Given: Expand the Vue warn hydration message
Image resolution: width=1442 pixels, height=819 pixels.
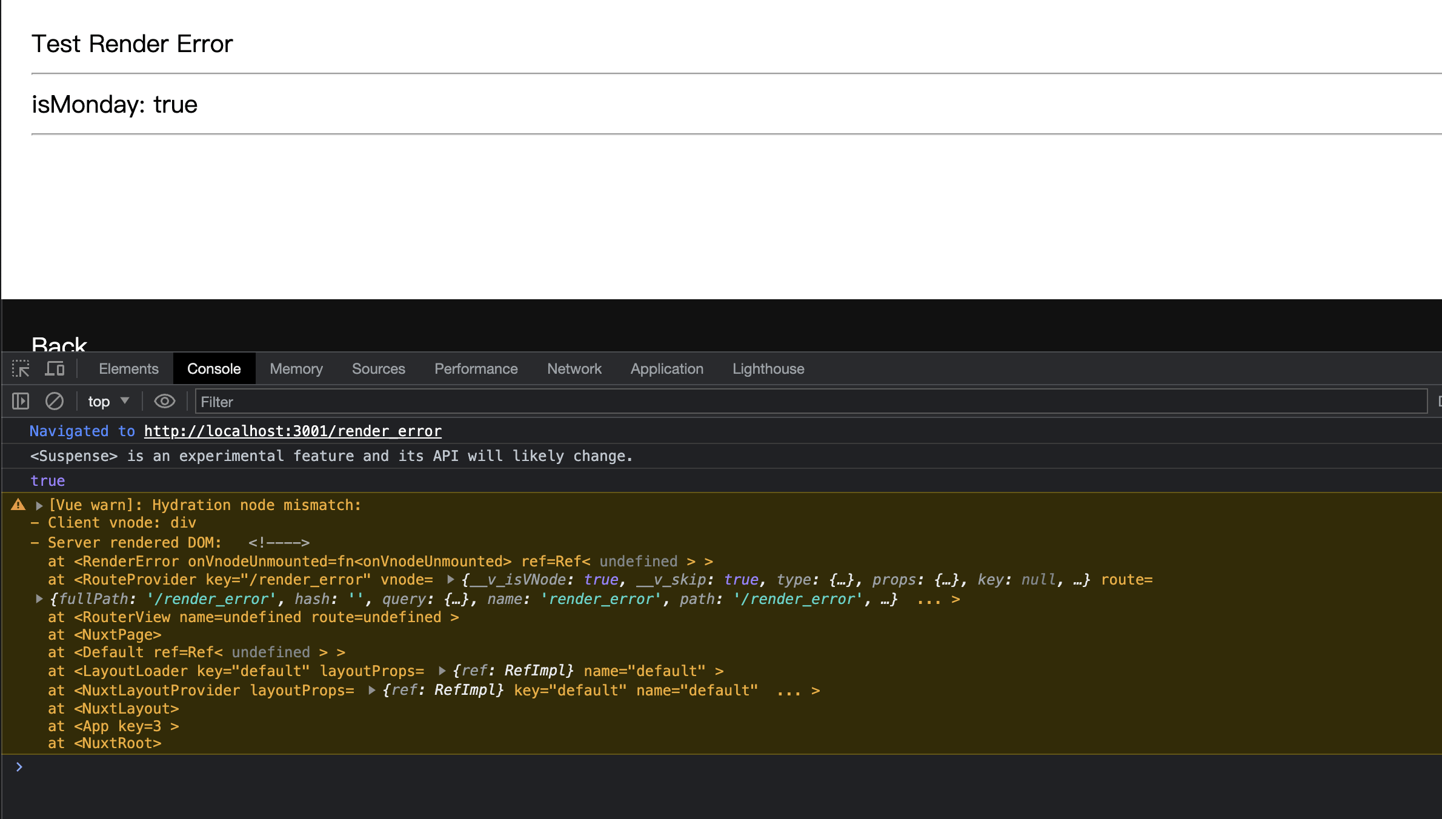Looking at the screenshot, I should 39,505.
